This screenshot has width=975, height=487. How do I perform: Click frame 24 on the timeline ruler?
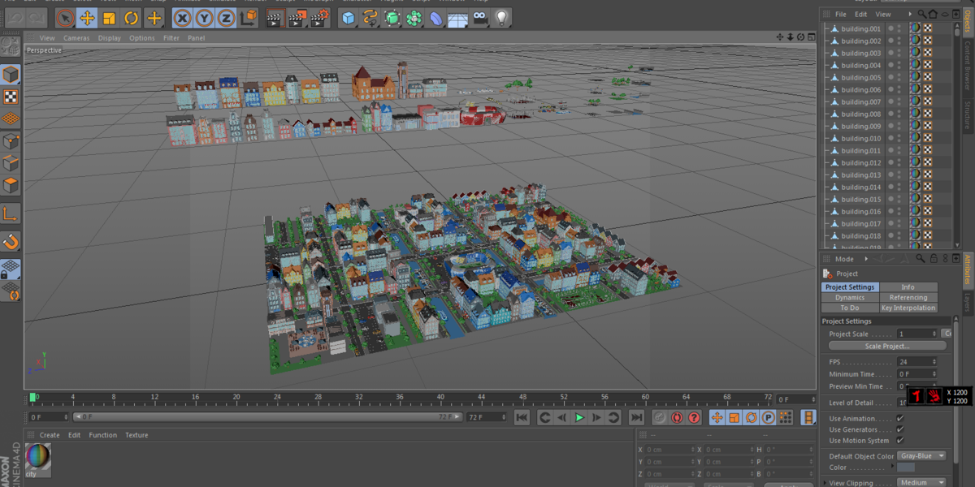coord(277,398)
